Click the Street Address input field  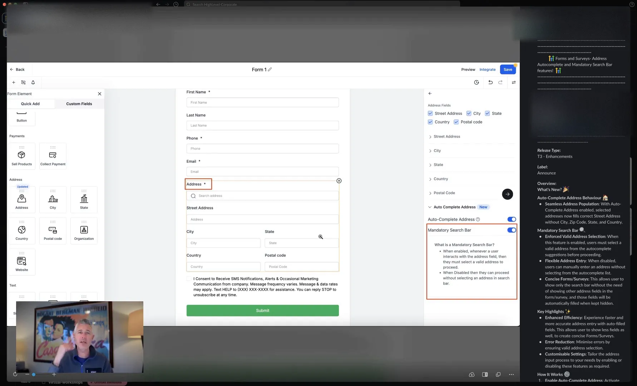(x=262, y=219)
